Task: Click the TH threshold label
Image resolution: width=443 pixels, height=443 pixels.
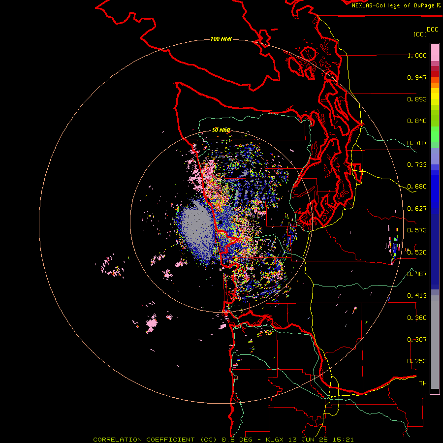Action: pos(423,383)
